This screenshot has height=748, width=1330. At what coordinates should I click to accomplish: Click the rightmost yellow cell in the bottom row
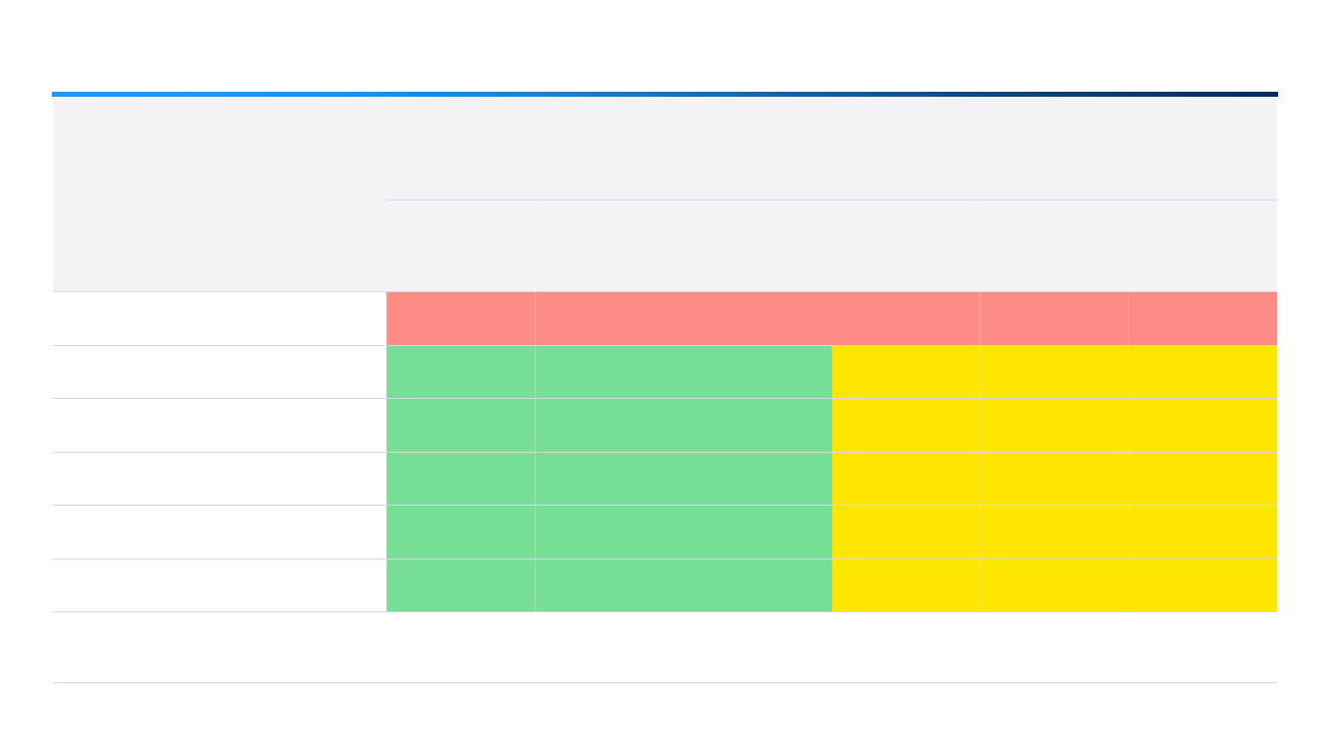(1202, 585)
